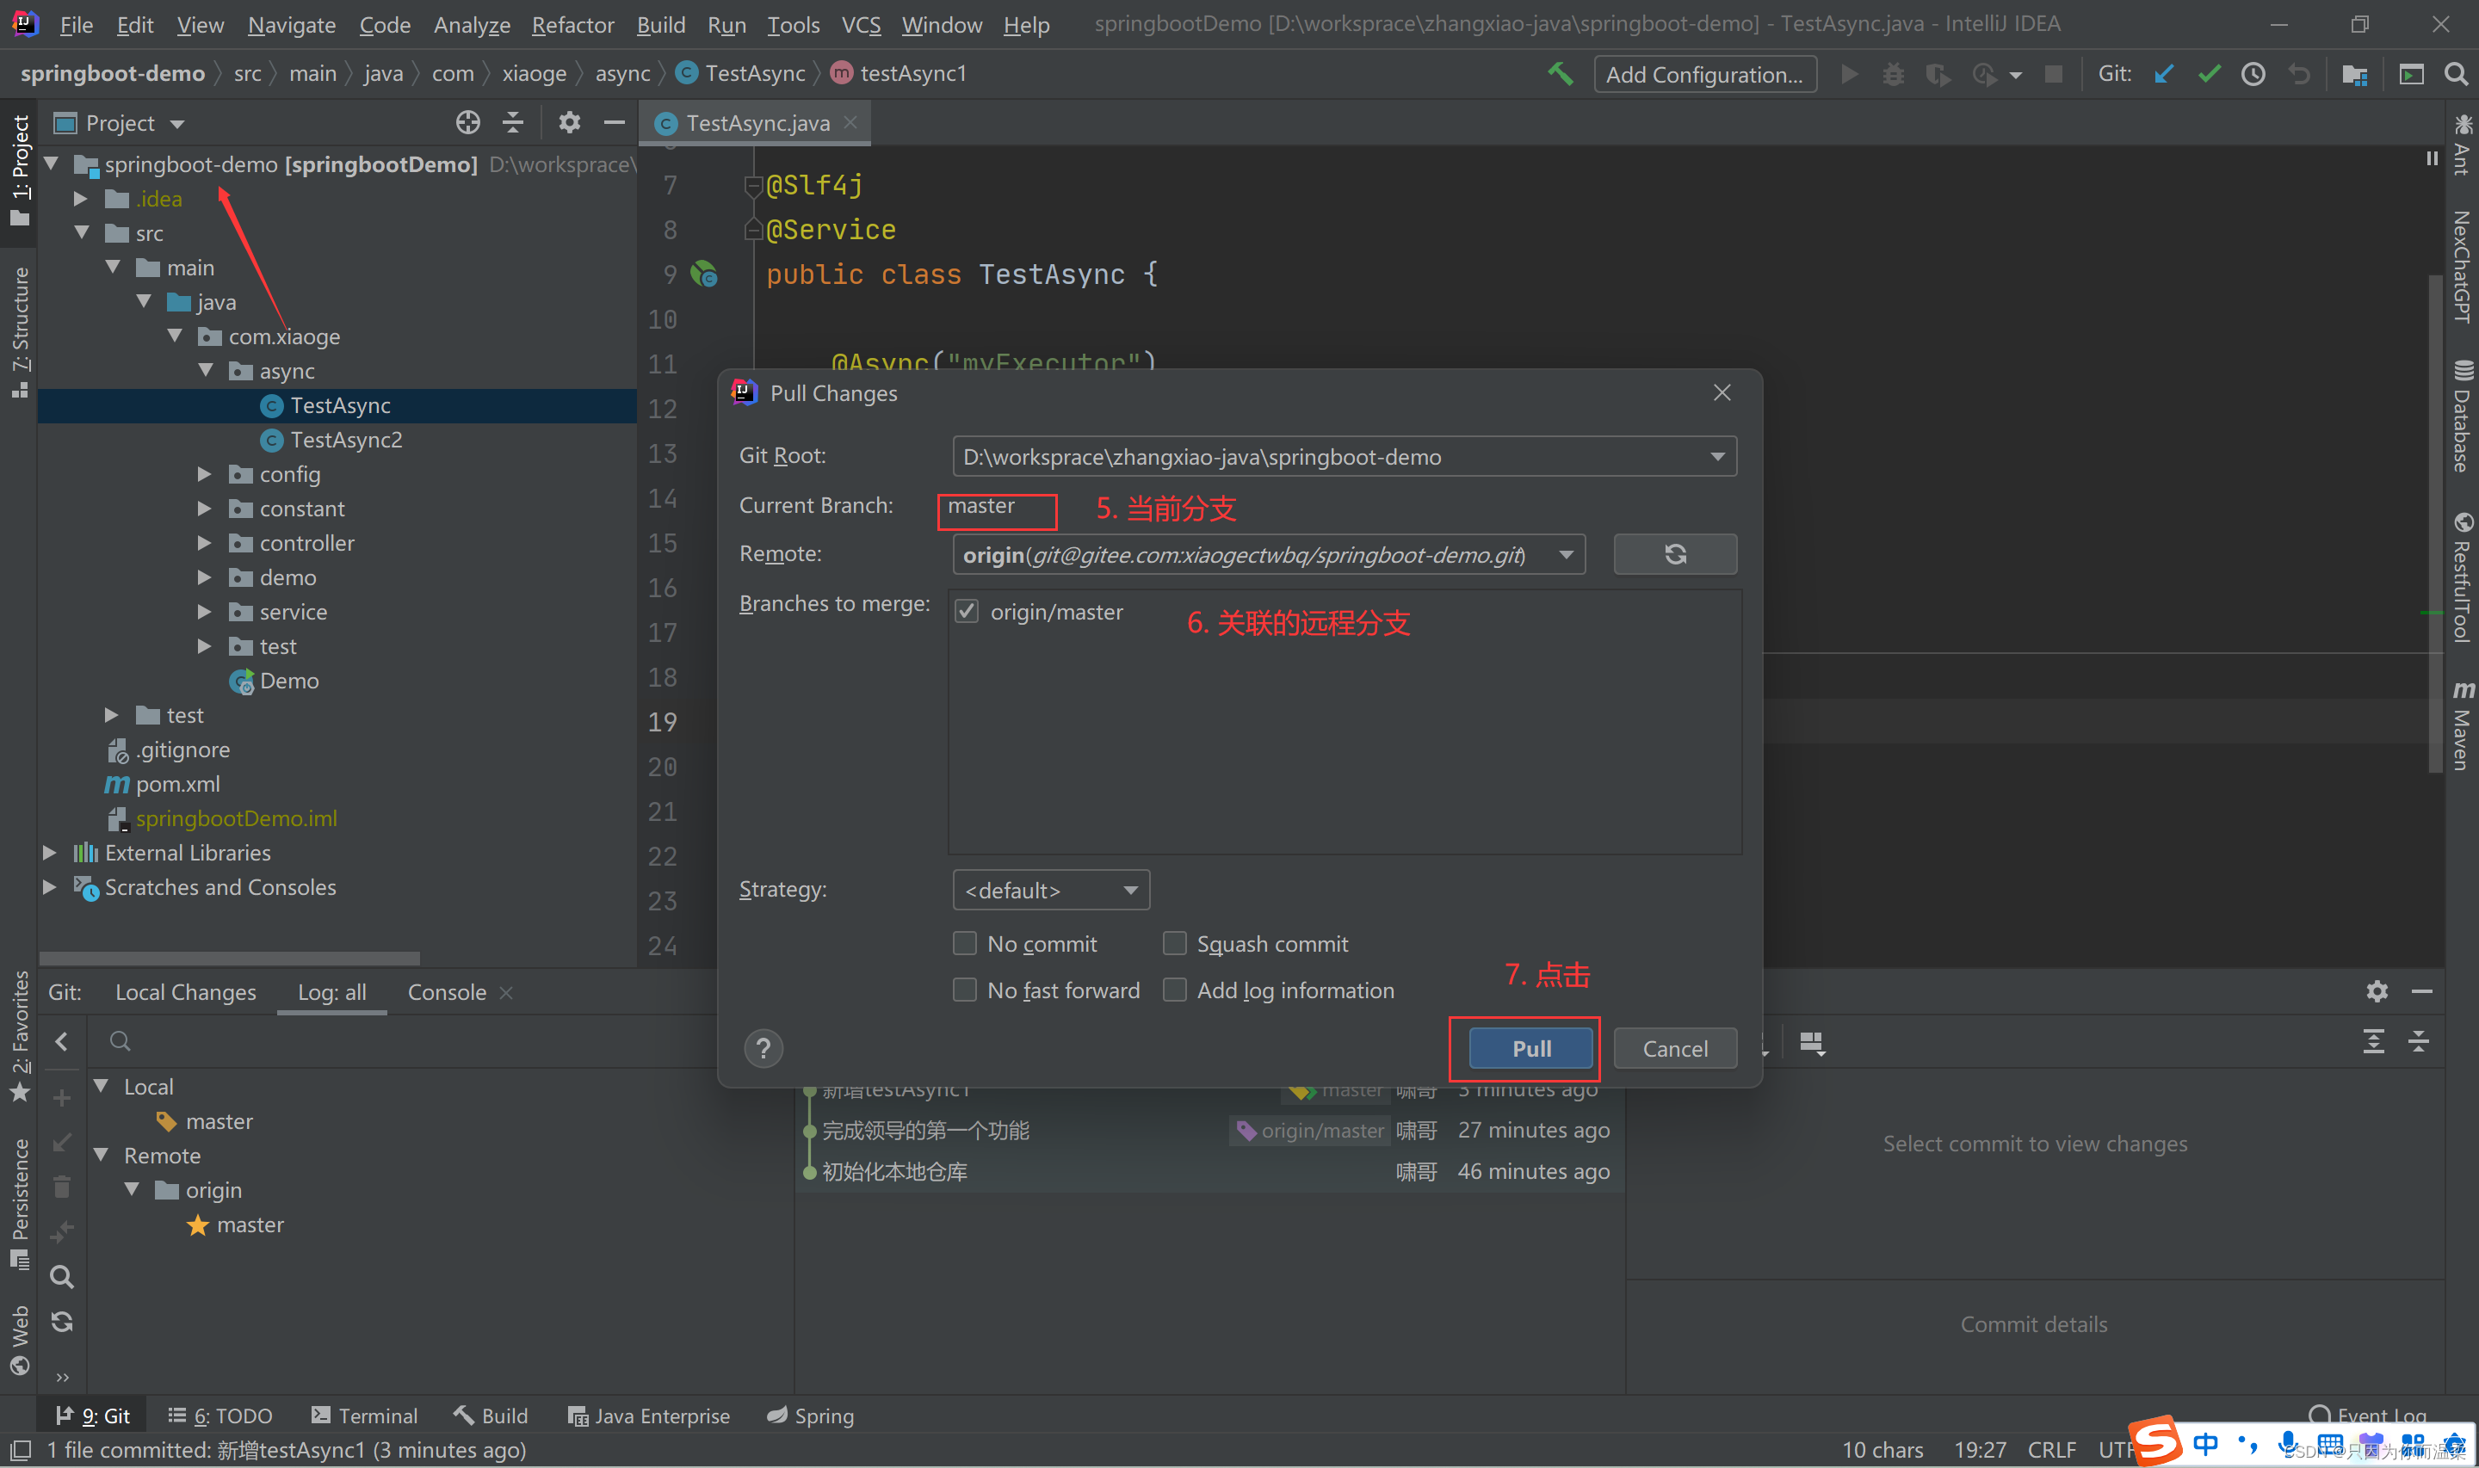Select TestAsync file in project tree
Screen dimensions: 2479x1468
[x=337, y=404]
